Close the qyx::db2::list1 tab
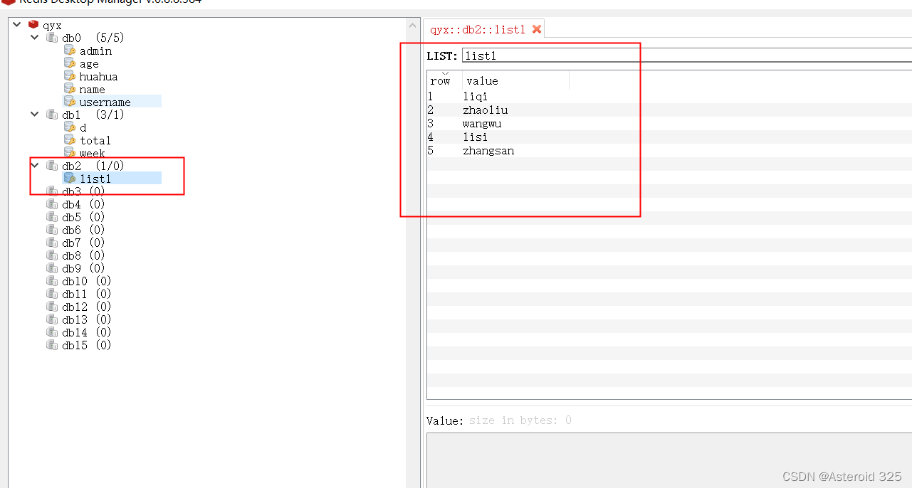912x488 pixels. tap(537, 29)
